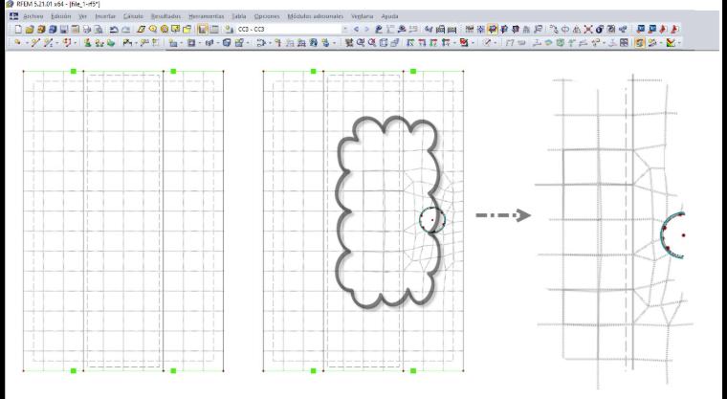The height and width of the screenshot is (399, 727).
Task: Click the RFEM title bar text
Action: pos(57,4)
